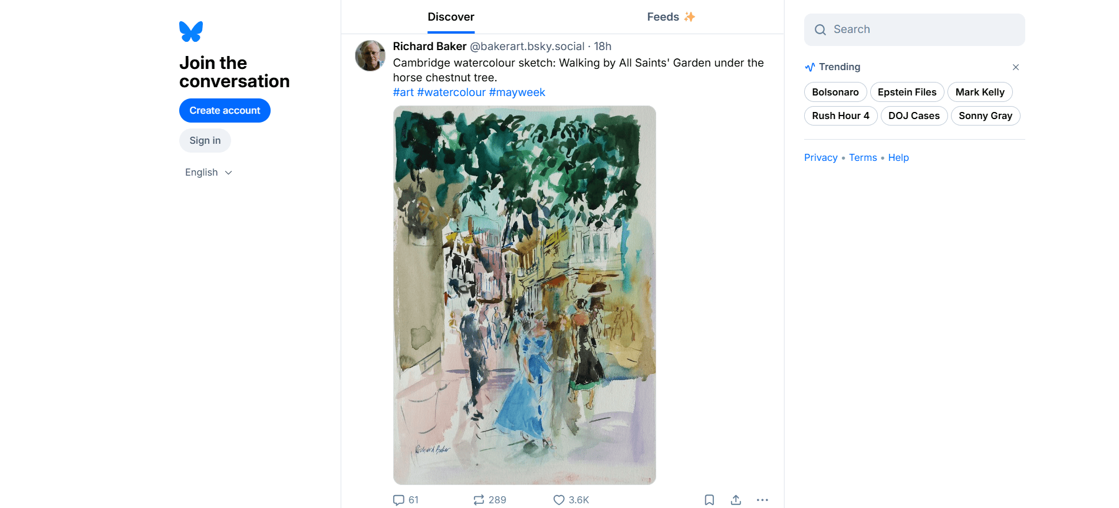
Task: Open the English language dropdown
Action: (x=209, y=173)
